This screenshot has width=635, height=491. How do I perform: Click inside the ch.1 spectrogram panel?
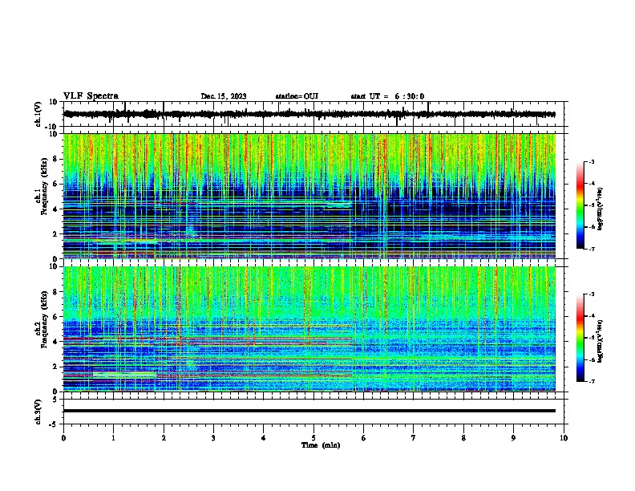pos(309,196)
